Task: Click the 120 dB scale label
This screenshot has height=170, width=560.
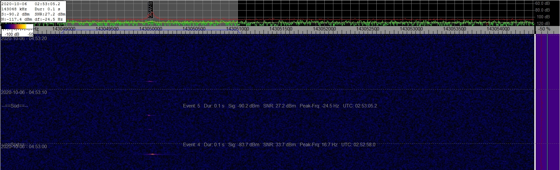Action: [543, 23]
